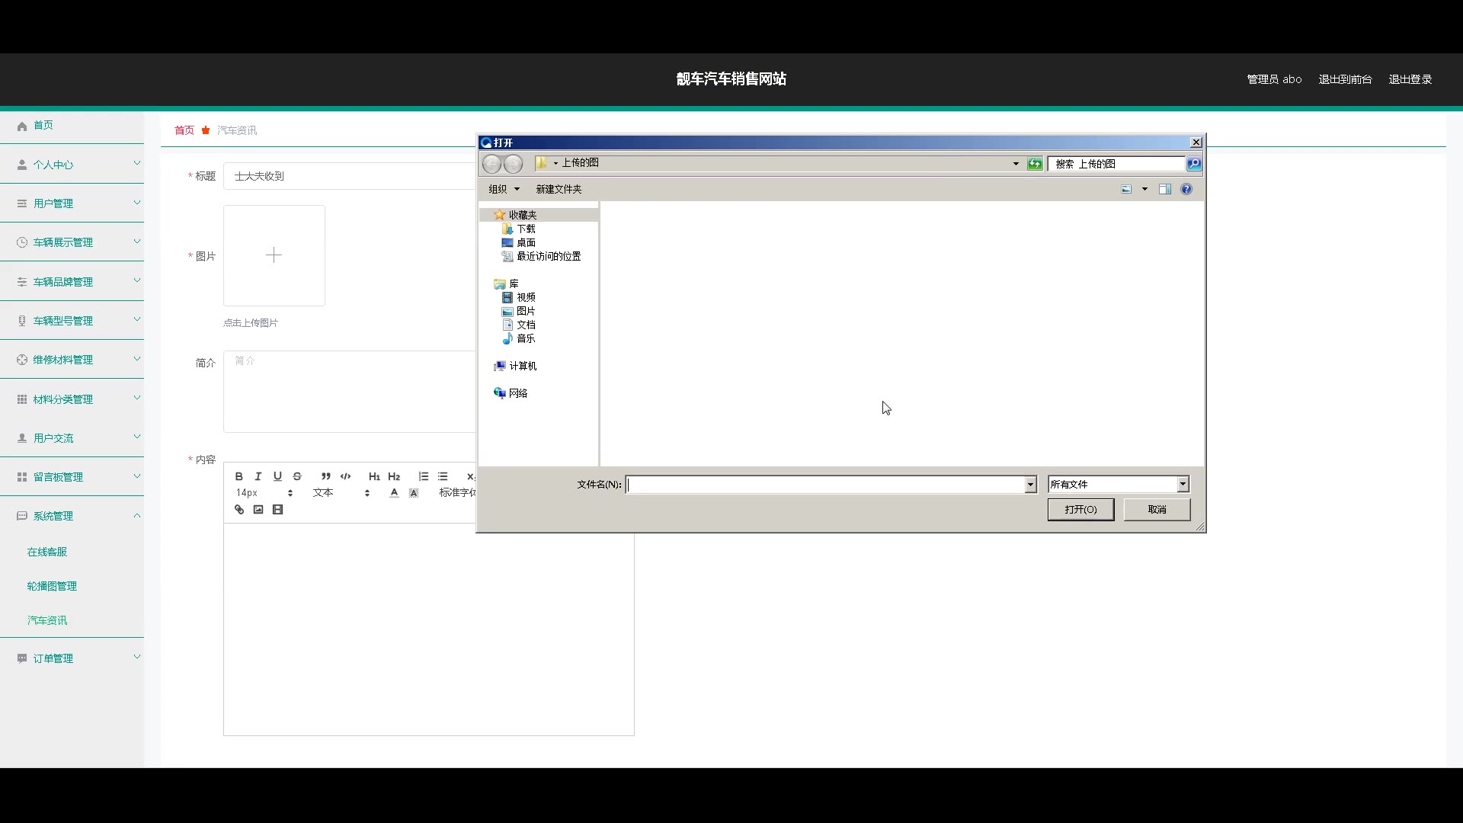Insert a link with the chain icon
Viewport: 1463px width, 823px height.
[x=239, y=510]
